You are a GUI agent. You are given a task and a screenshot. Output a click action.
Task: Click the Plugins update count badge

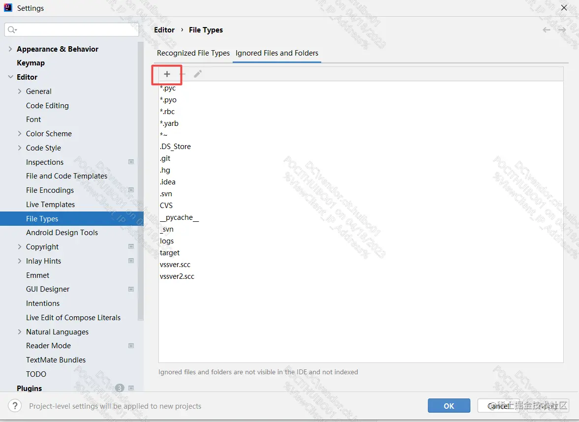tap(120, 388)
